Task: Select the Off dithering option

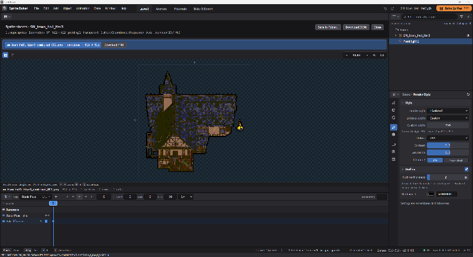Action: coord(435,160)
